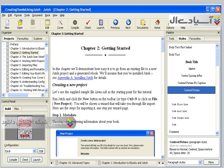
Task: Click the Compile toolbar icon
Action: click(75, 24)
